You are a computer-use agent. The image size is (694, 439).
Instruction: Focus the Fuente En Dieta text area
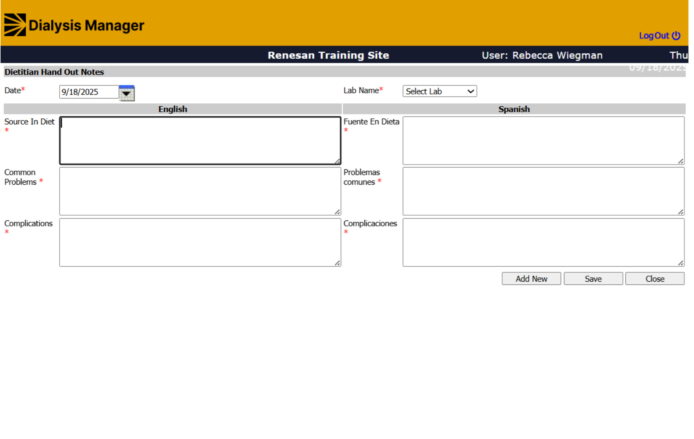pyautogui.click(x=543, y=140)
